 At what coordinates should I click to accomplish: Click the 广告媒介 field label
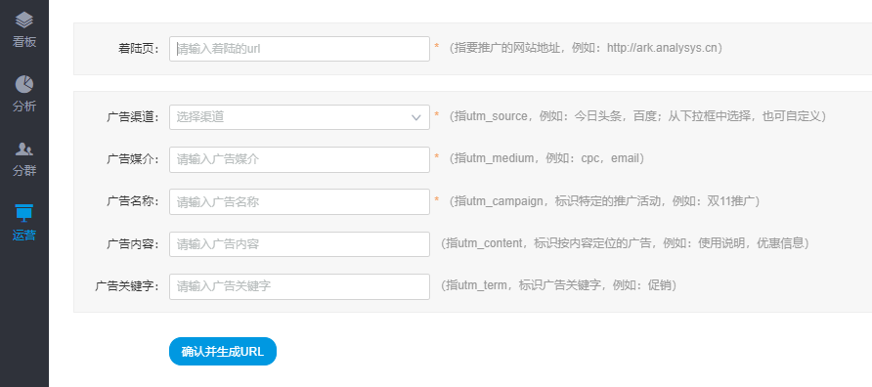coord(134,159)
